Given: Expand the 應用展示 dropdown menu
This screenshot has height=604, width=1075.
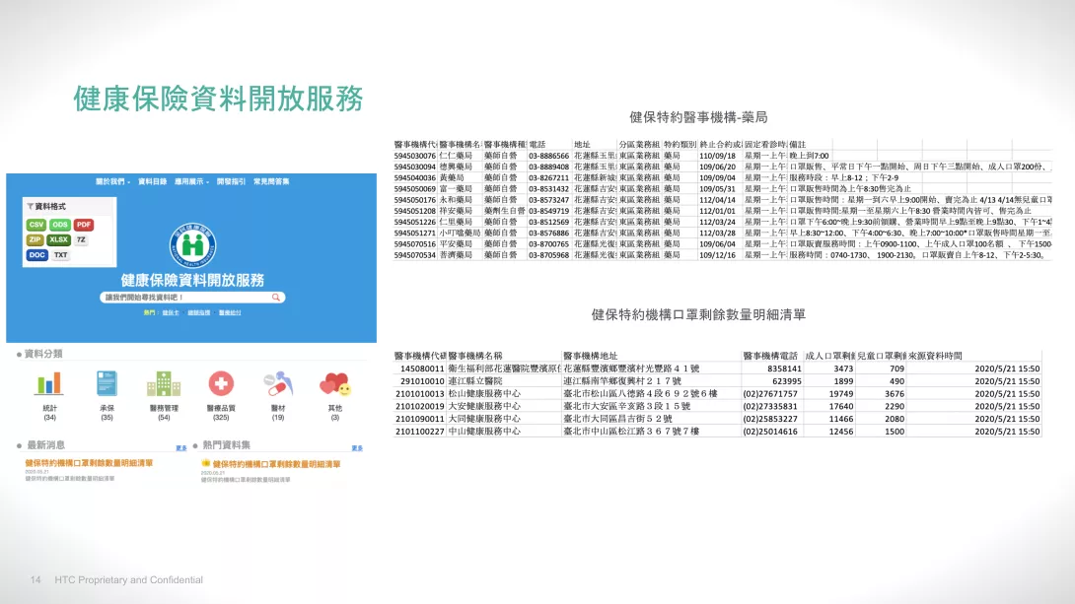Looking at the screenshot, I should point(191,181).
